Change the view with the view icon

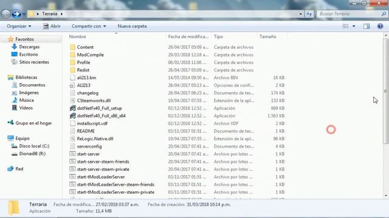point(345,26)
